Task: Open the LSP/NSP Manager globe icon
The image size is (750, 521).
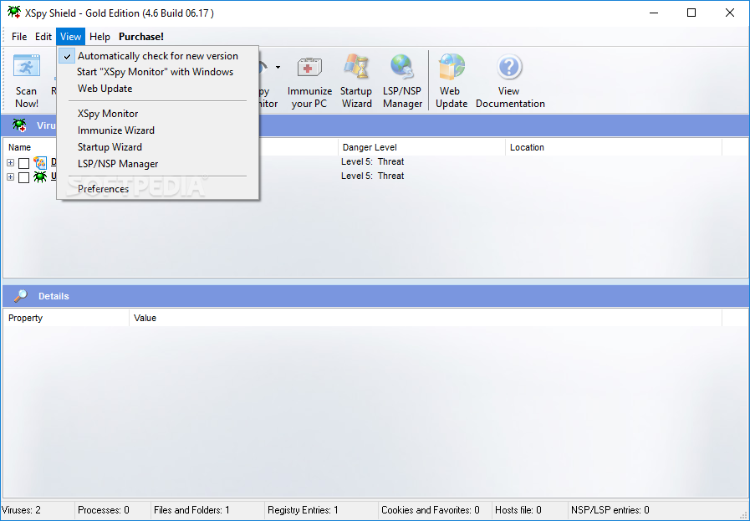Action: tap(402, 67)
